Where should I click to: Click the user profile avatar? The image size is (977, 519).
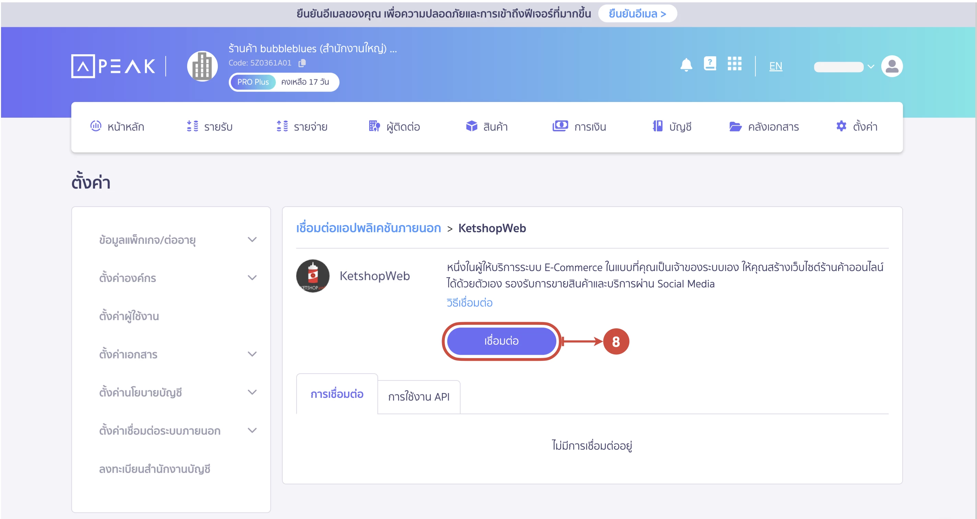pyautogui.click(x=893, y=66)
